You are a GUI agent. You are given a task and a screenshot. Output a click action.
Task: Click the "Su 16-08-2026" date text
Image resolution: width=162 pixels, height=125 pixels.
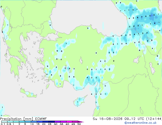[108, 119]
